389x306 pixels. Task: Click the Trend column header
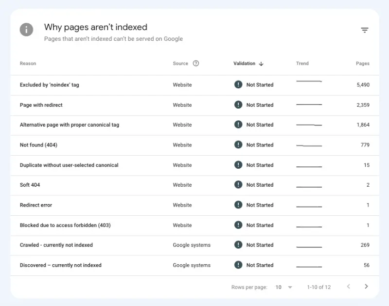click(302, 64)
